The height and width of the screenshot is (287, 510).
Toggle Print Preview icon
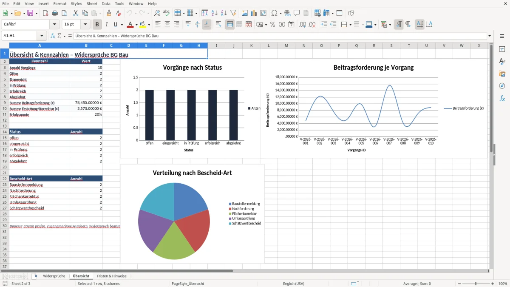point(64,13)
